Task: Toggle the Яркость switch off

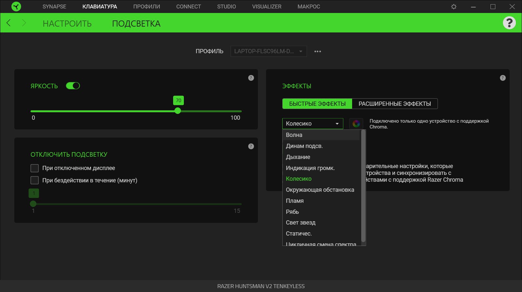Action: [73, 86]
